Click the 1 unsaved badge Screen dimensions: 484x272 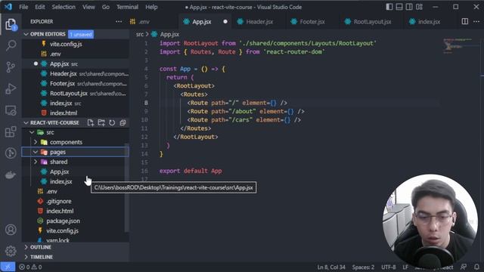click(x=81, y=34)
